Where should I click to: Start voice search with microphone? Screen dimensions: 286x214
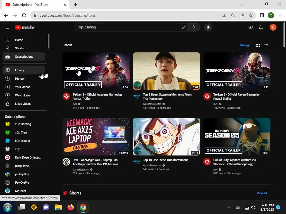[x=208, y=27]
